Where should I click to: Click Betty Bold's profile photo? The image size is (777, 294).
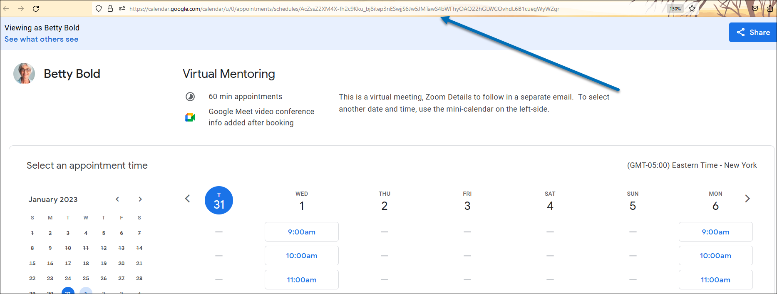tap(24, 74)
